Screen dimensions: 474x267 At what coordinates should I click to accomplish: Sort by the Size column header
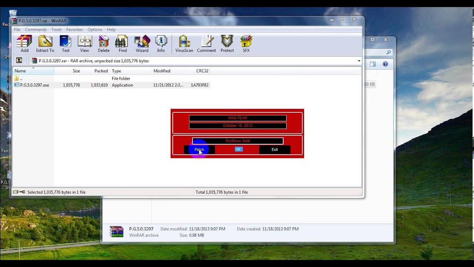[x=68, y=71]
